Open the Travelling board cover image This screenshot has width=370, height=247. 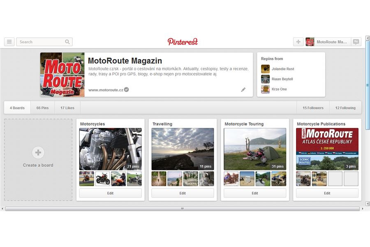click(183, 149)
